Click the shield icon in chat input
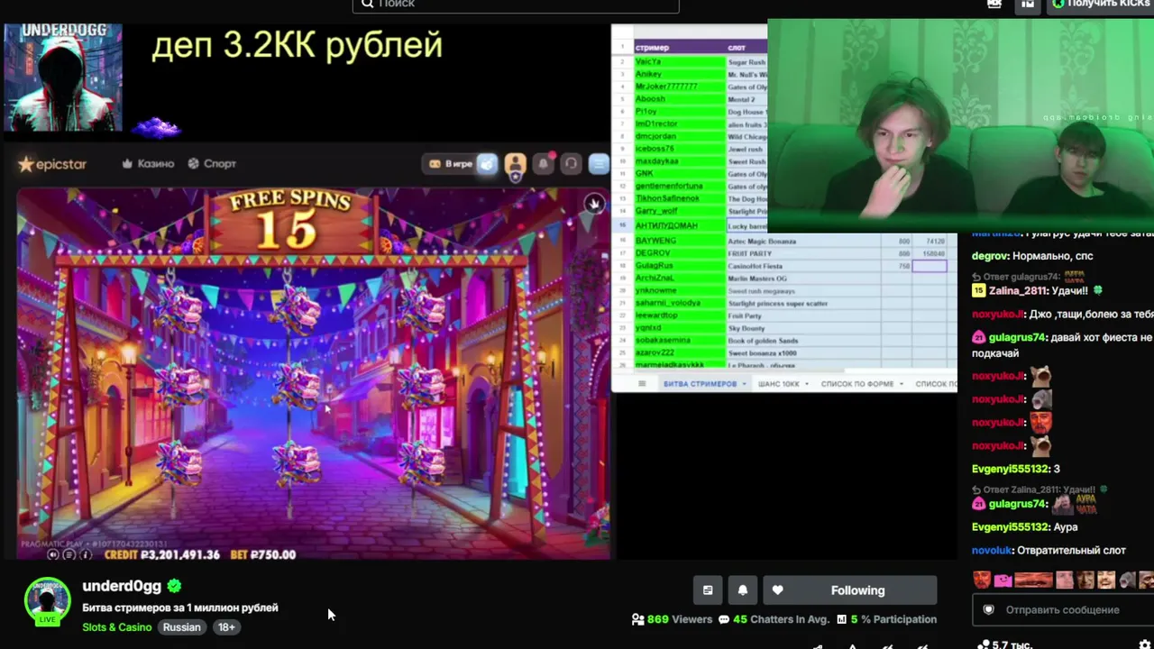1154x649 pixels. coord(989,610)
